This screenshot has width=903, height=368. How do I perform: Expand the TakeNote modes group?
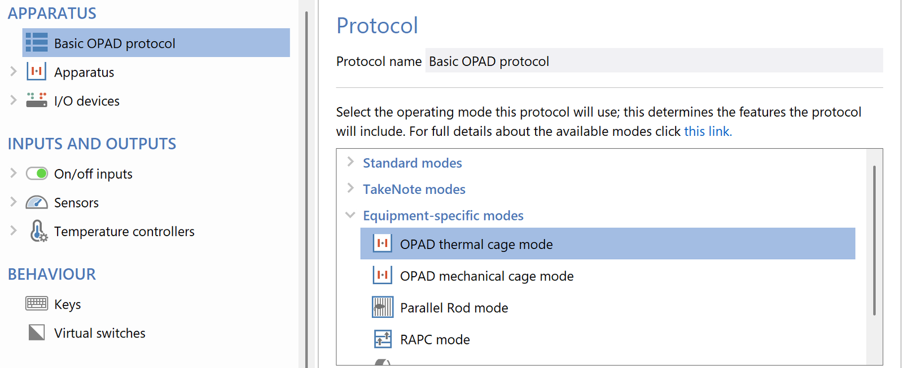click(350, 188)
